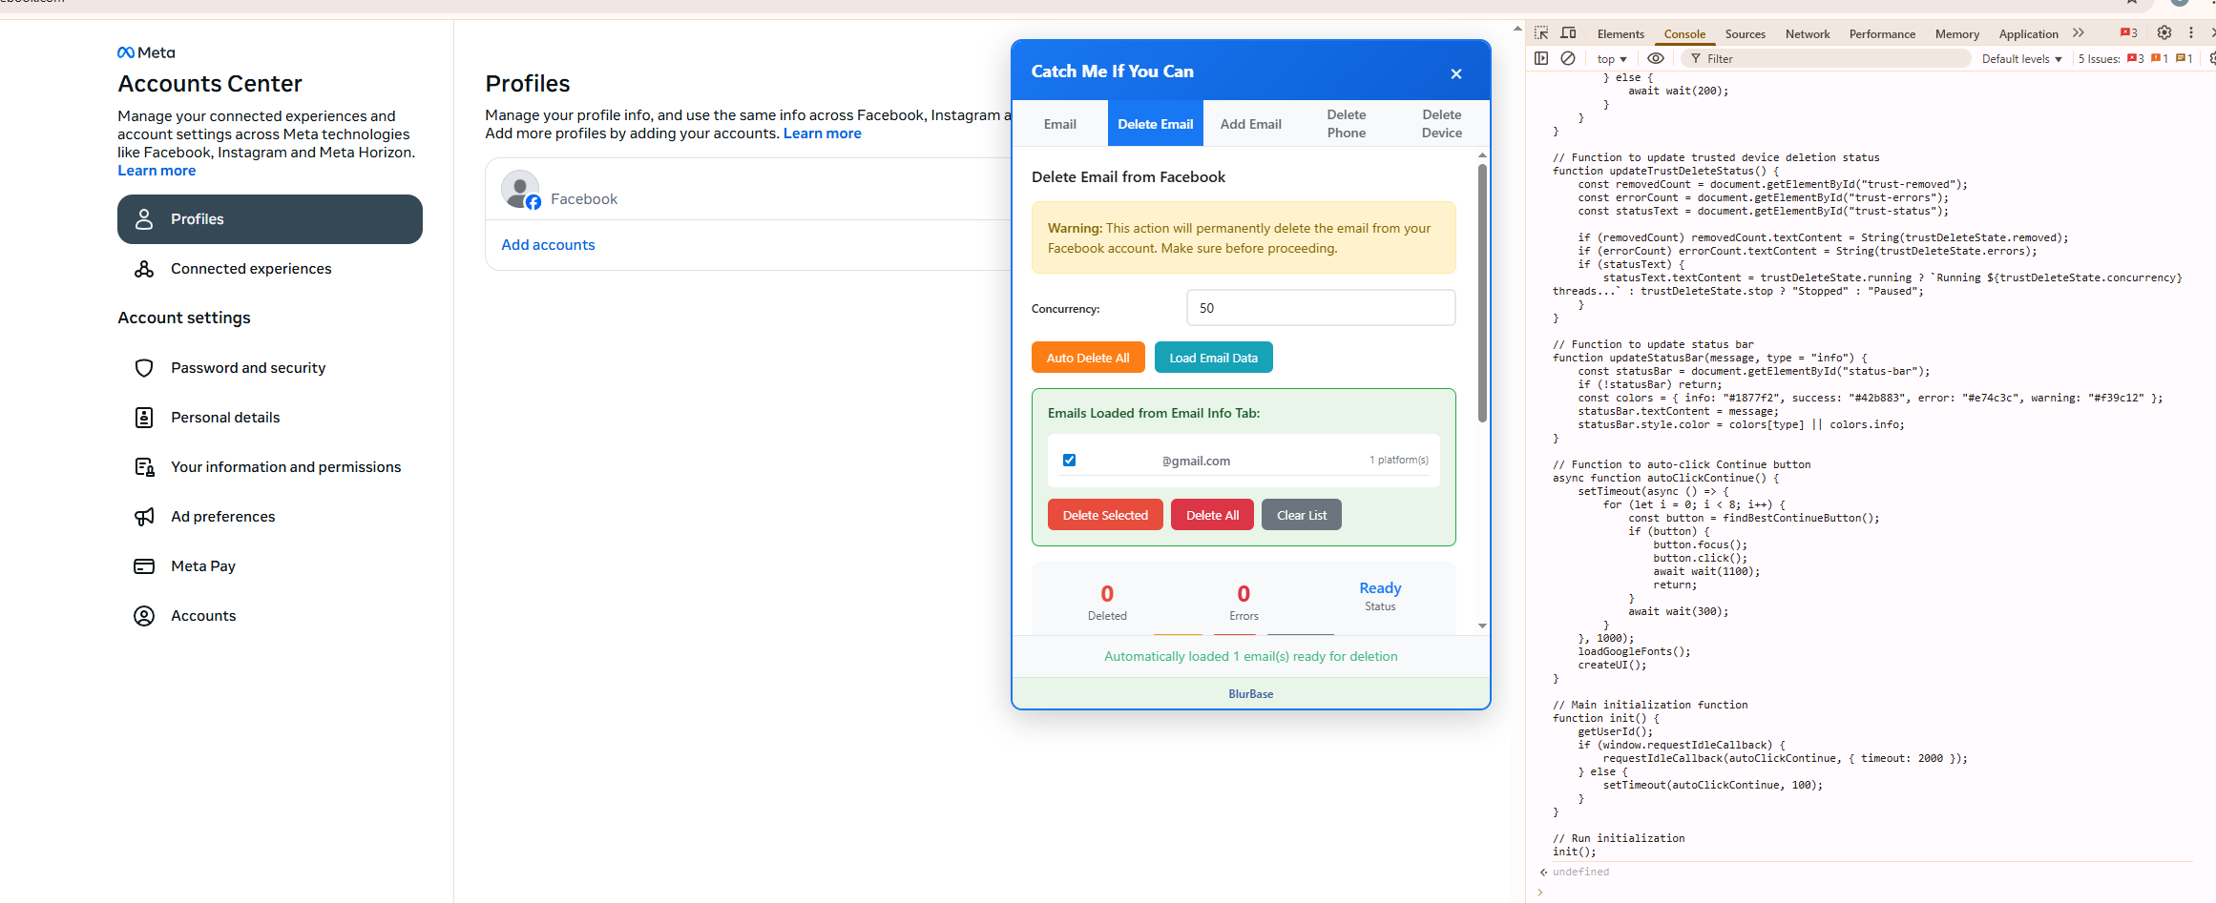Click the 'Ready' status text
Viewport: 2216px width, 903px height.
pyautogui.click(x=1380, y=588)
